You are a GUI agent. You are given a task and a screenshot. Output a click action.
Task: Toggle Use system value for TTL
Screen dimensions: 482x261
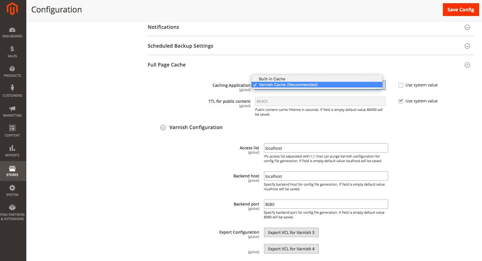point(401,101)
